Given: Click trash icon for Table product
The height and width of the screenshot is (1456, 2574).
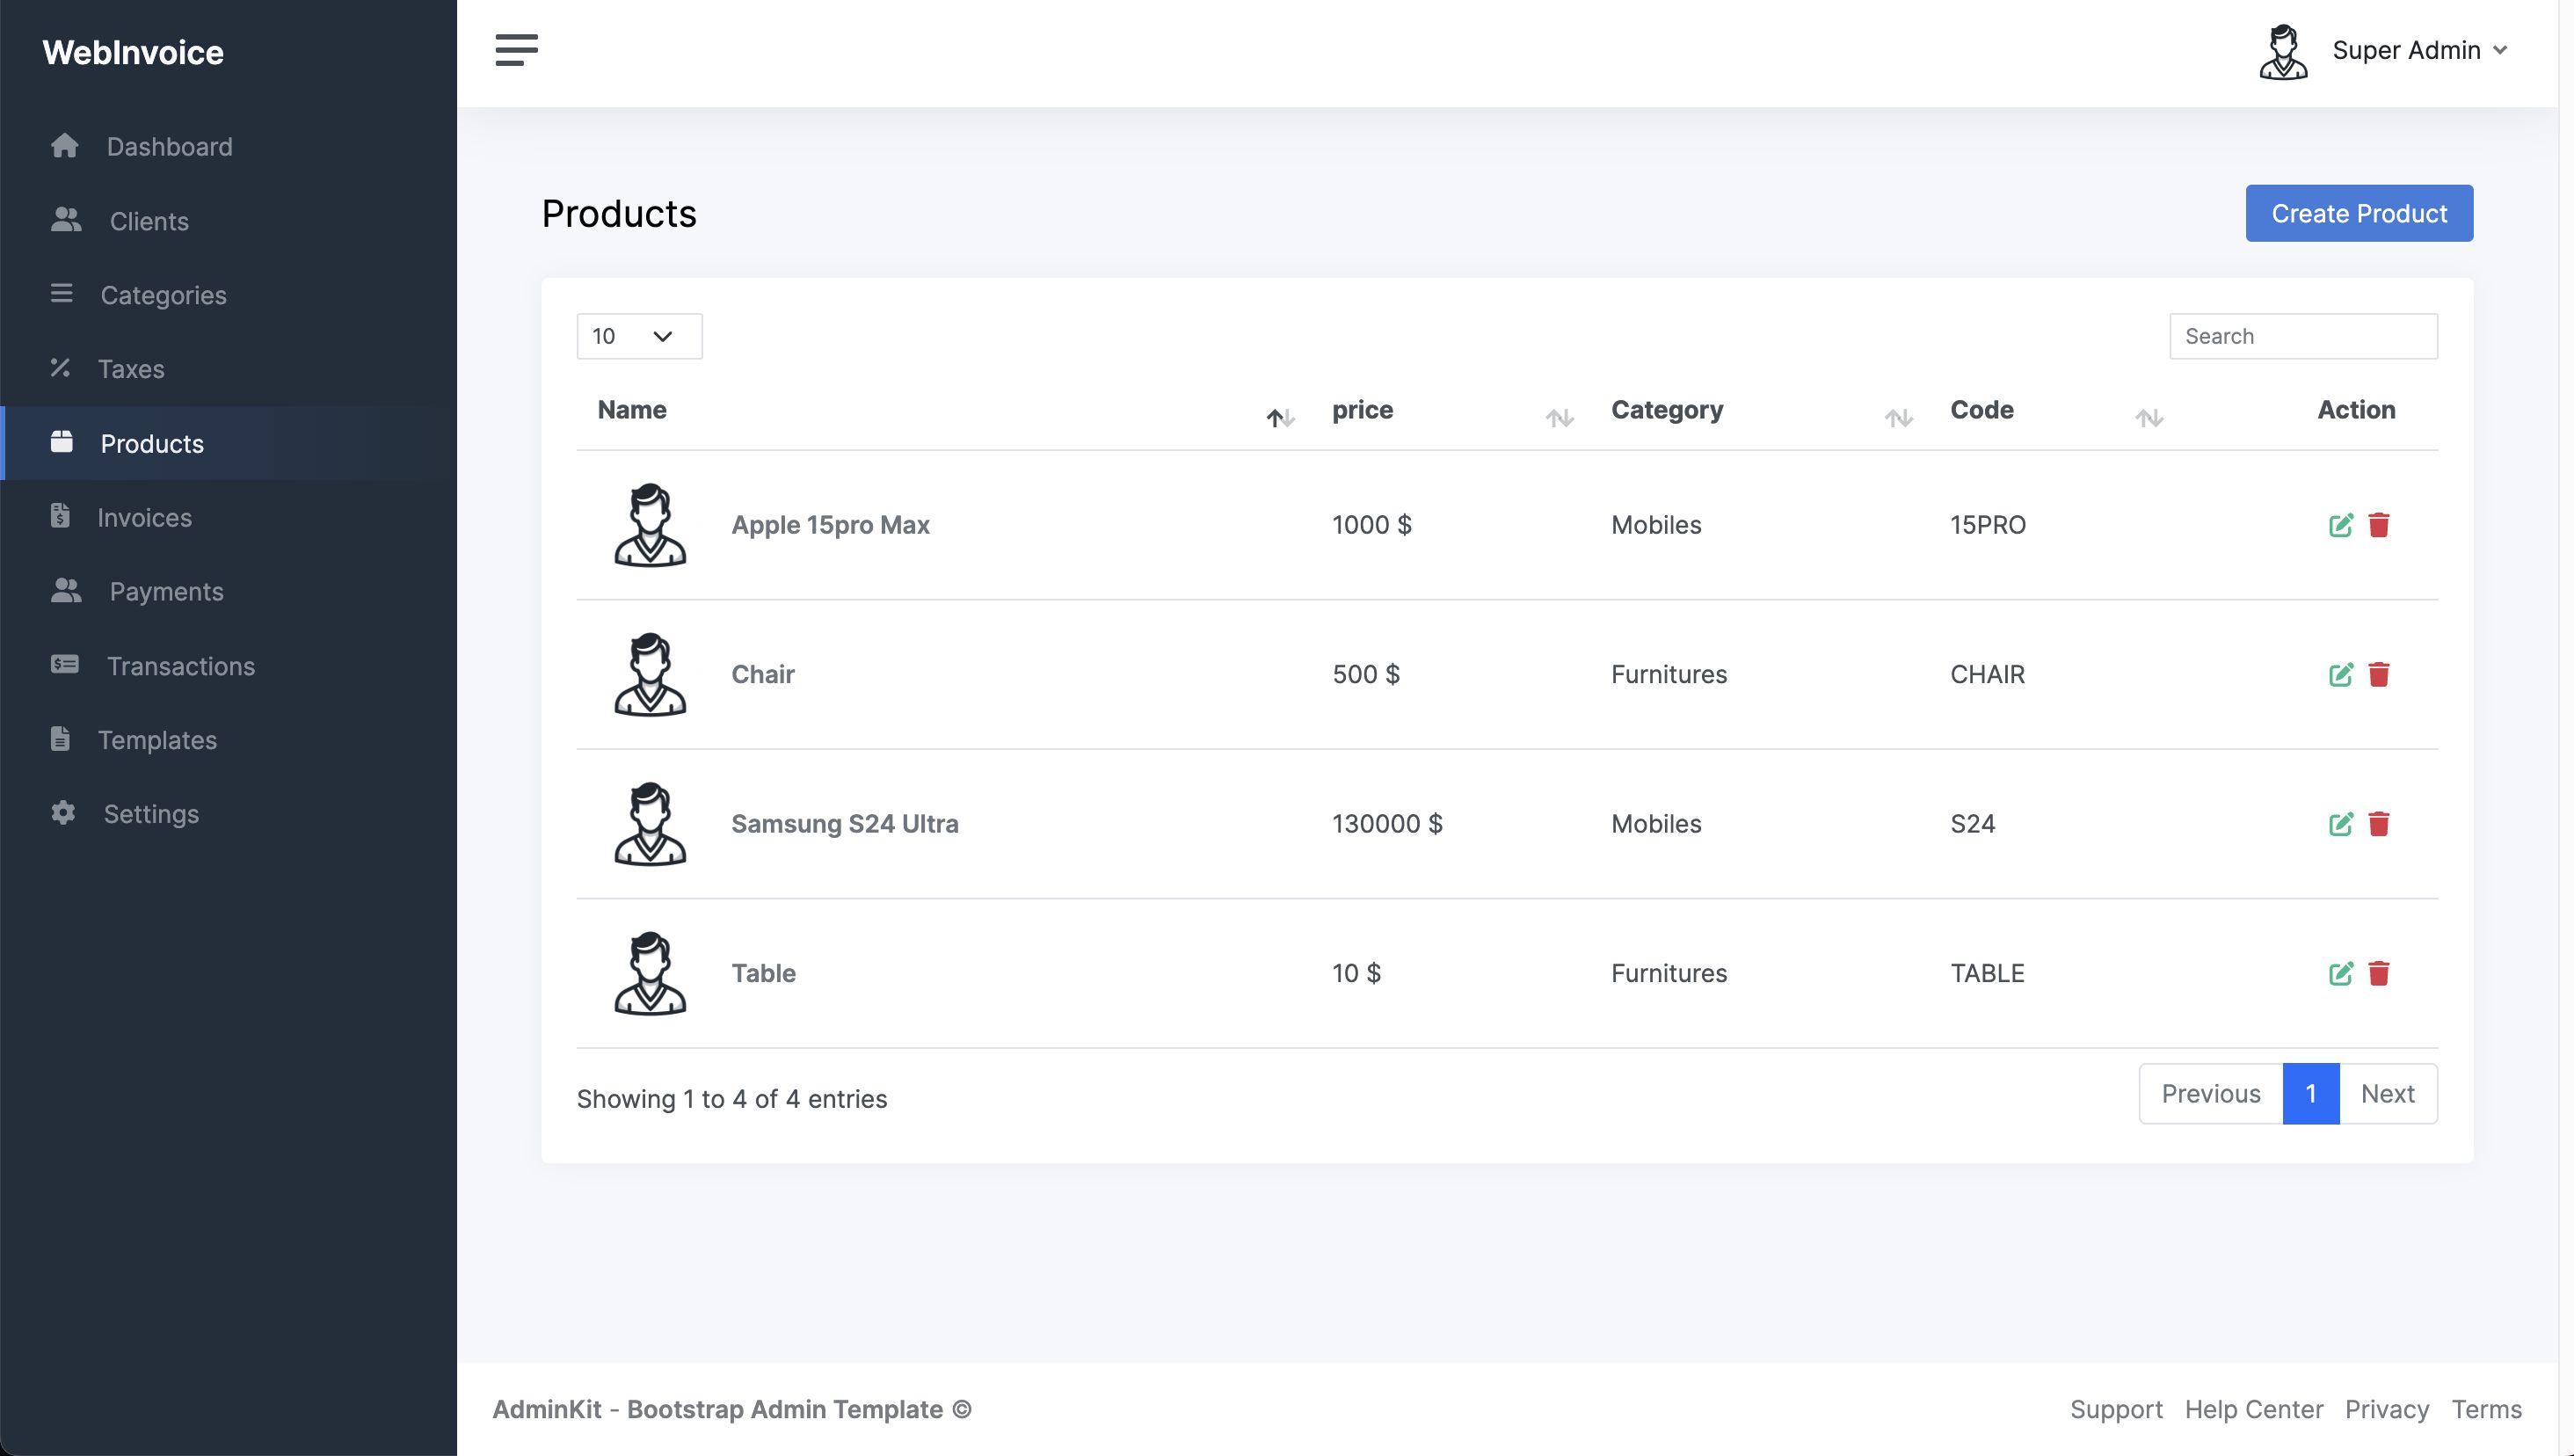Looking at the screenshot, I should click(2378, 973).
